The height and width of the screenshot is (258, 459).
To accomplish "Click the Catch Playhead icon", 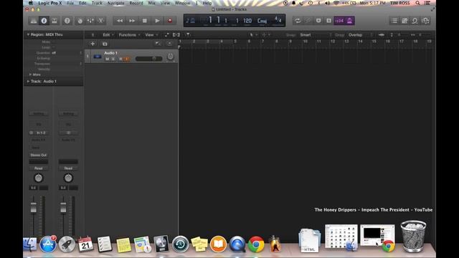I will pyautogui.click(x=188, y=35).
